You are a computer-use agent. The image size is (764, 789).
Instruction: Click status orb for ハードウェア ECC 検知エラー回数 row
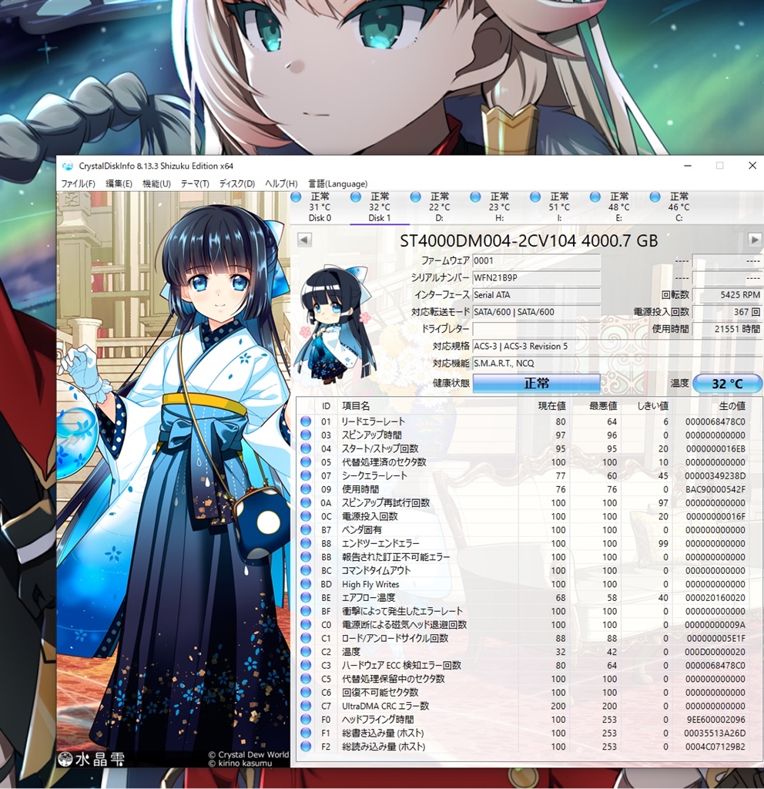pos(306,666)
